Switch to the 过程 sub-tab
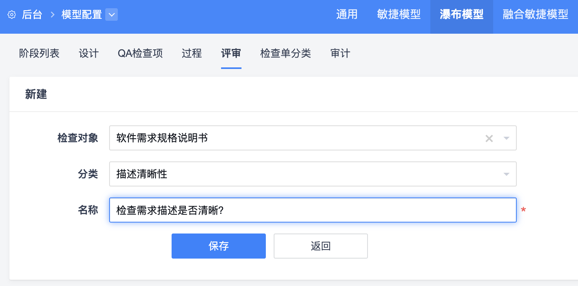 tap(192, 53)
